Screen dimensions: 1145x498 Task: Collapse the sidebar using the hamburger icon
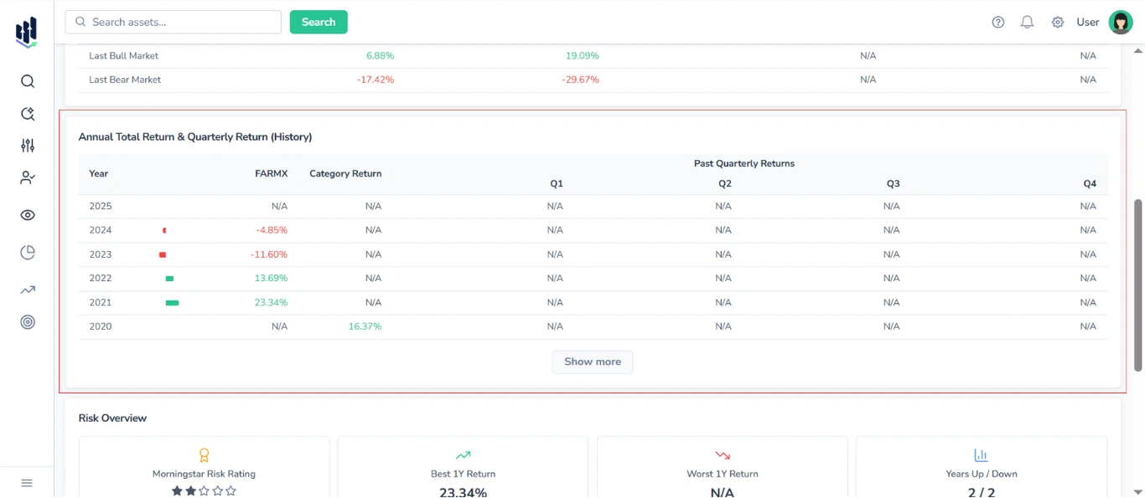click(x=26, y=482)
